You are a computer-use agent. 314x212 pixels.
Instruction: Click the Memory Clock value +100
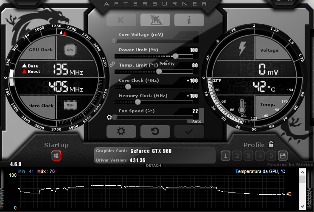(x=192, y=96)
